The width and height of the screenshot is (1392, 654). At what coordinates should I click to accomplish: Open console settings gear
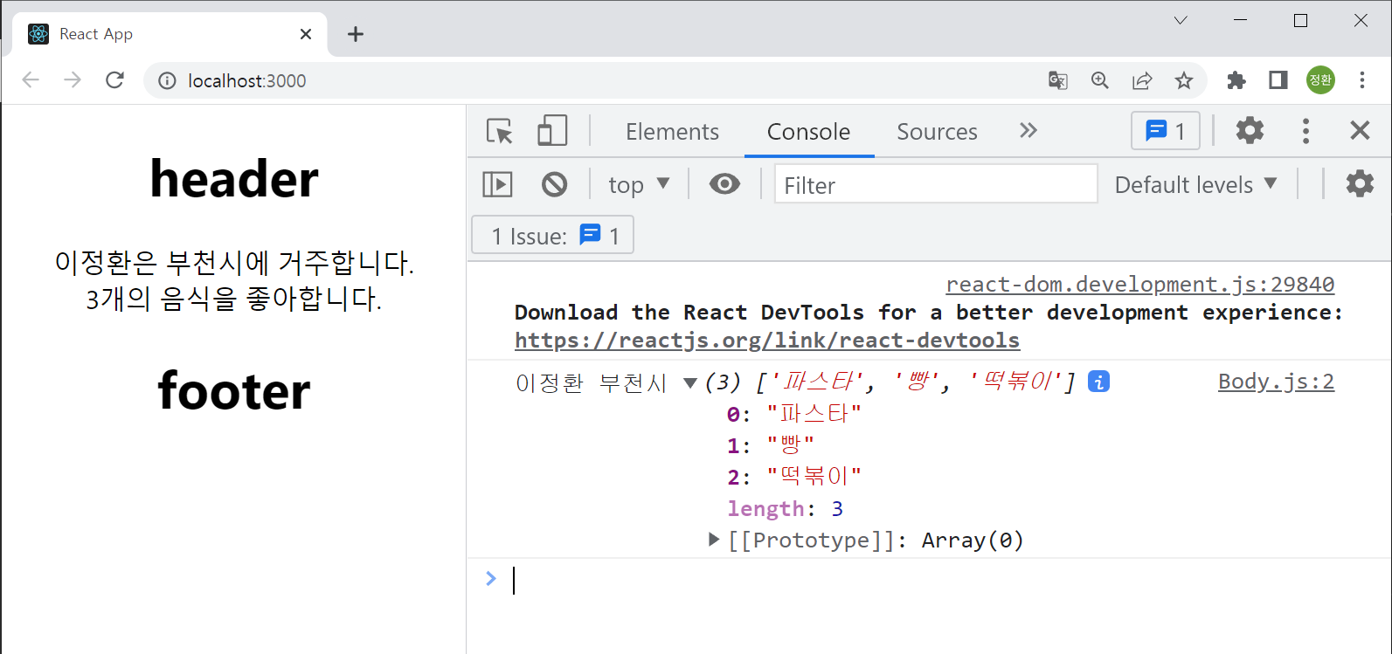(x=1360, y=183)
